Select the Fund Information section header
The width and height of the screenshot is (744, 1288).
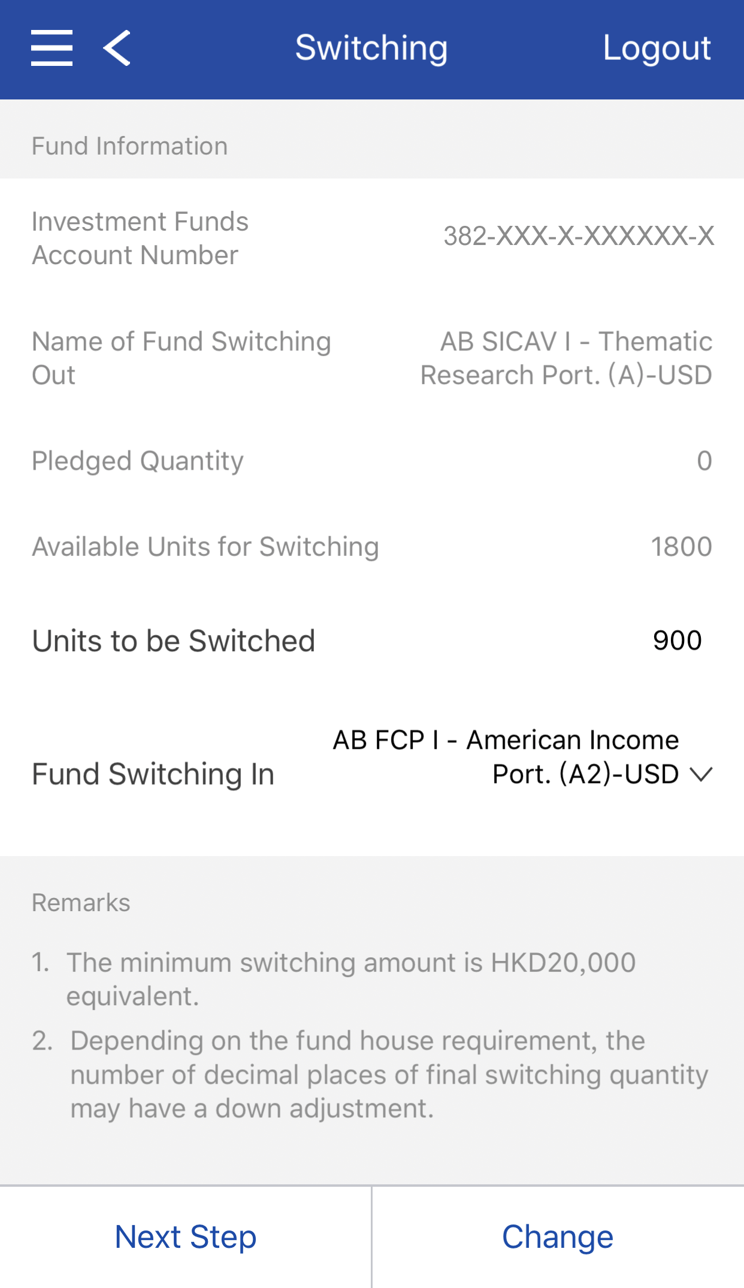(129, 146)
